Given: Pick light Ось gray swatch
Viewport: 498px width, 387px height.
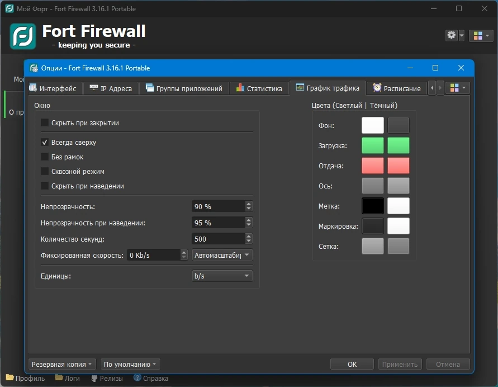Looking at the screenshot, I should tap(373, 186).
